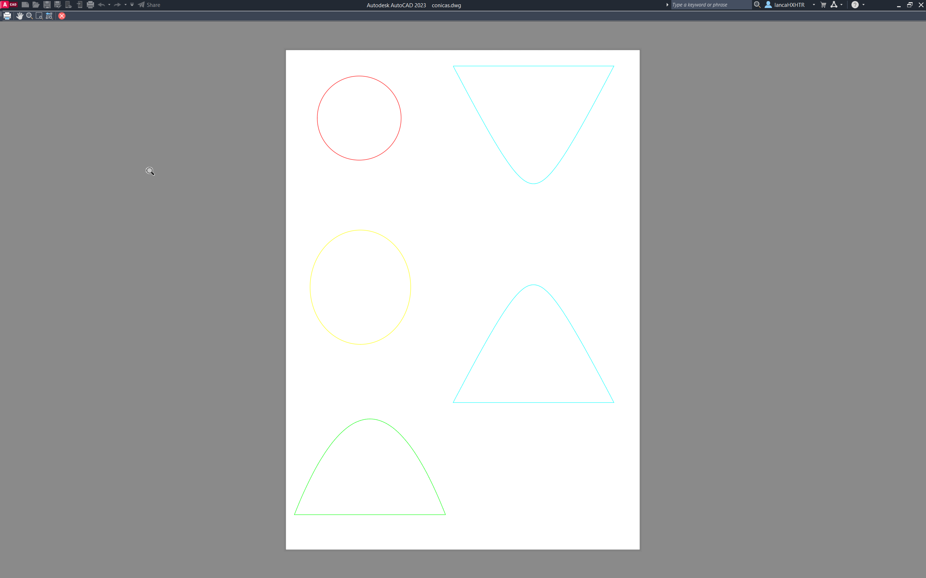Click the Plot icon in preview toolbar
This screenshot has height=578, width=926.
[7, 16]
